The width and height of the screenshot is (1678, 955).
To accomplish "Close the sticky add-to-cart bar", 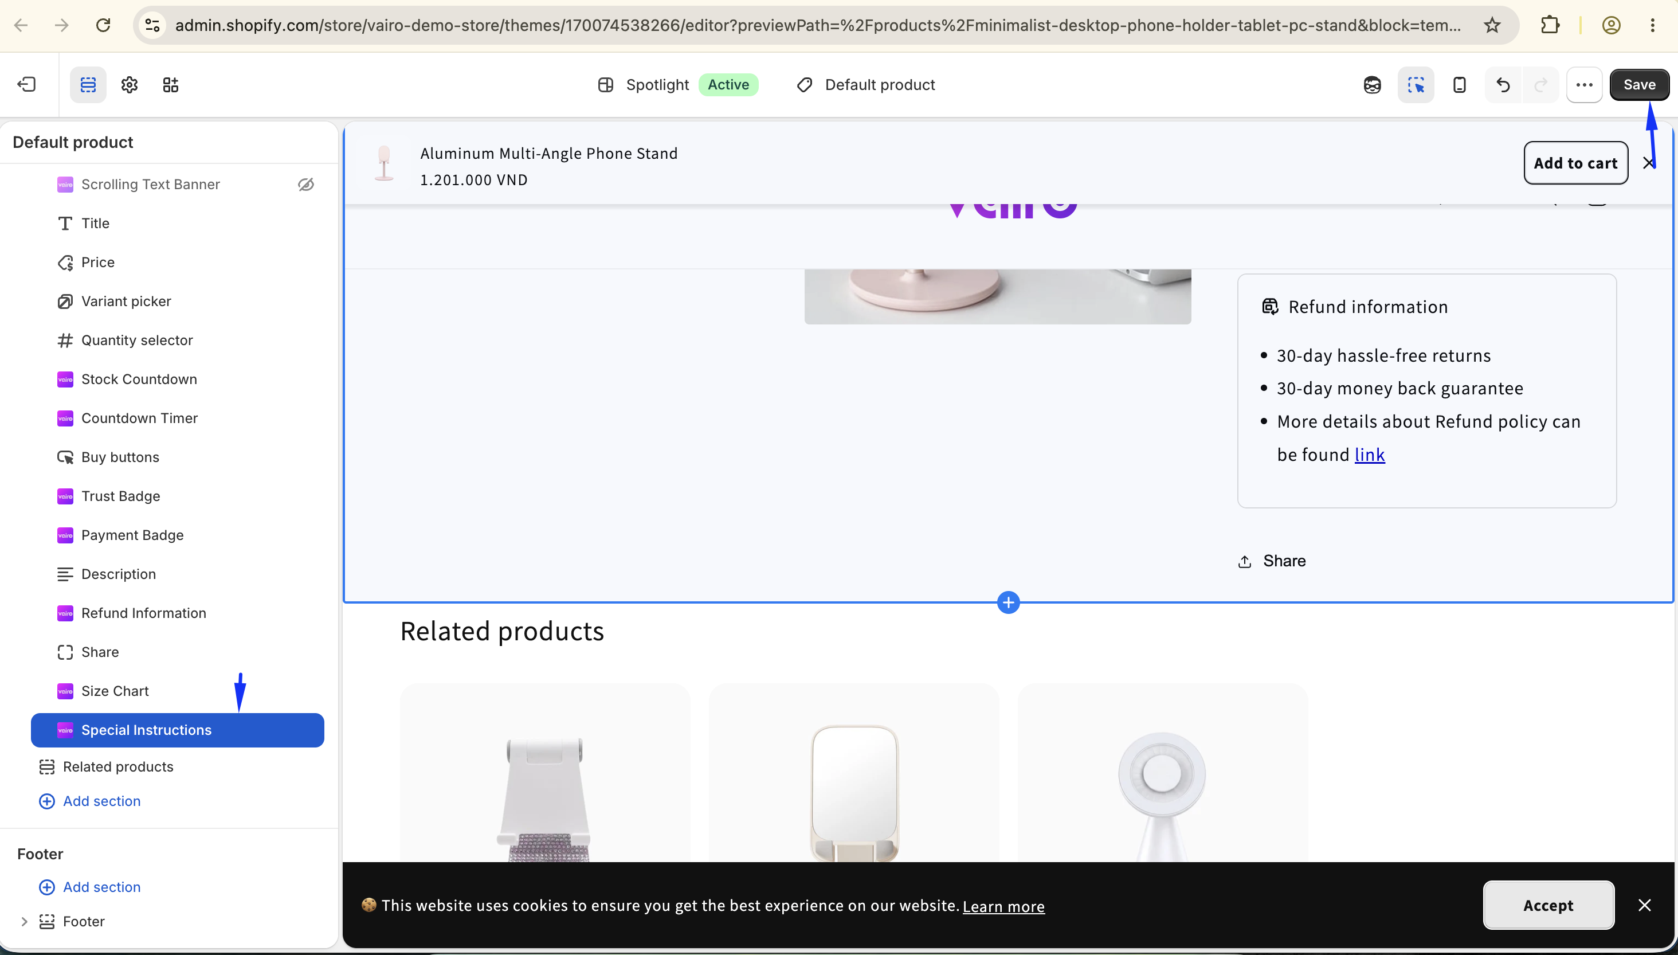I will coord(1649,163).
